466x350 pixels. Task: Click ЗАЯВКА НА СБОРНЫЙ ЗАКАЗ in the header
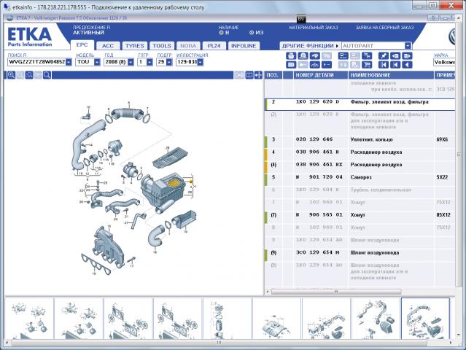point(384,28)
